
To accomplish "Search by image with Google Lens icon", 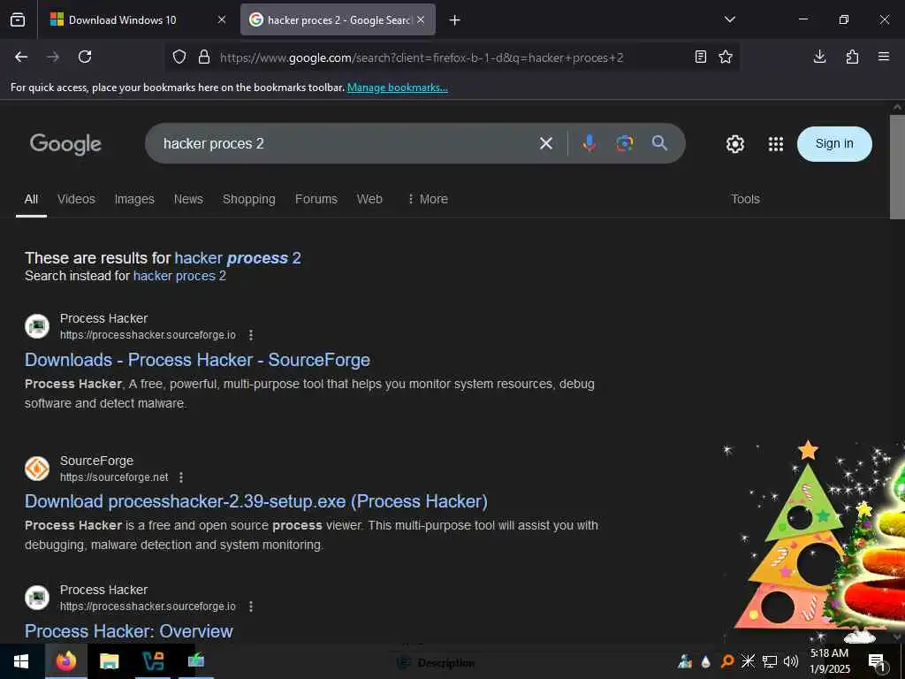I will [625, 143].
